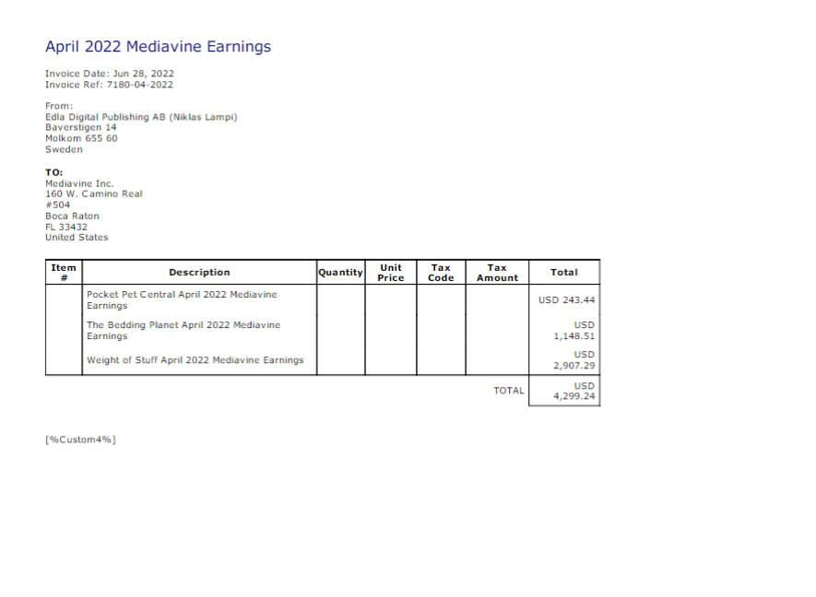Select The Bedding Planet earnings description
The width and height of the screenshot is (816, 597).
click(x=183, y=330)
